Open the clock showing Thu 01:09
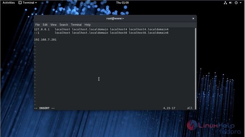Screen dimensions: 245x137 [x=122, y=3]
